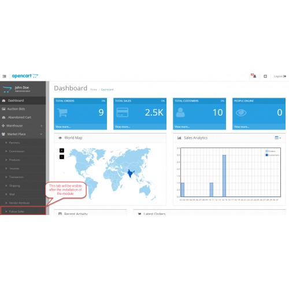Select Partners under Market Place

23,143
